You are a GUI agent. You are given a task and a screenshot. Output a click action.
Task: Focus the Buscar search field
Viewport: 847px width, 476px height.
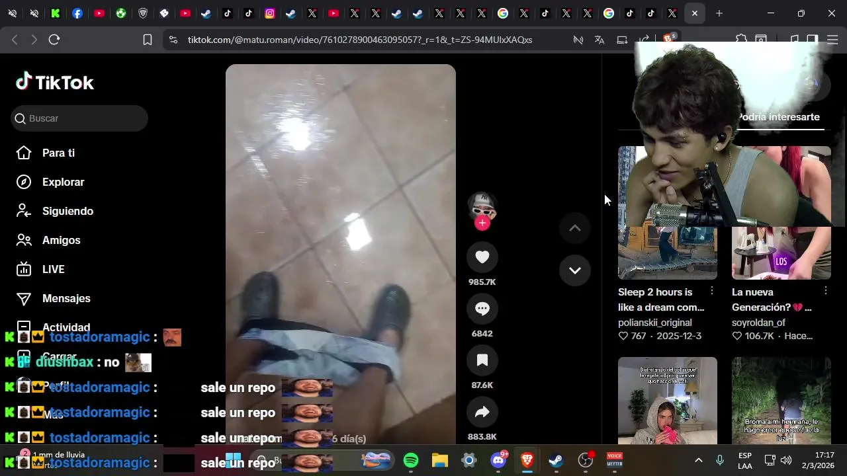point(79,118)
